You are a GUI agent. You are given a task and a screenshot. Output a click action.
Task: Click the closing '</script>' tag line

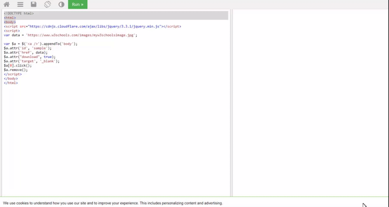click(x=13, y=74)
